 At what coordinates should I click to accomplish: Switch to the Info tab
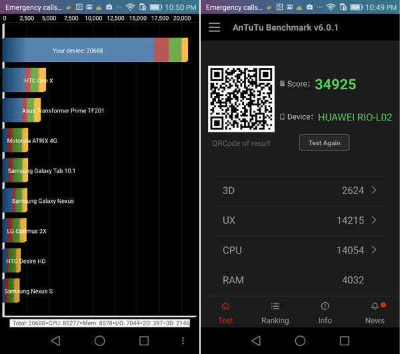point(325,313)
